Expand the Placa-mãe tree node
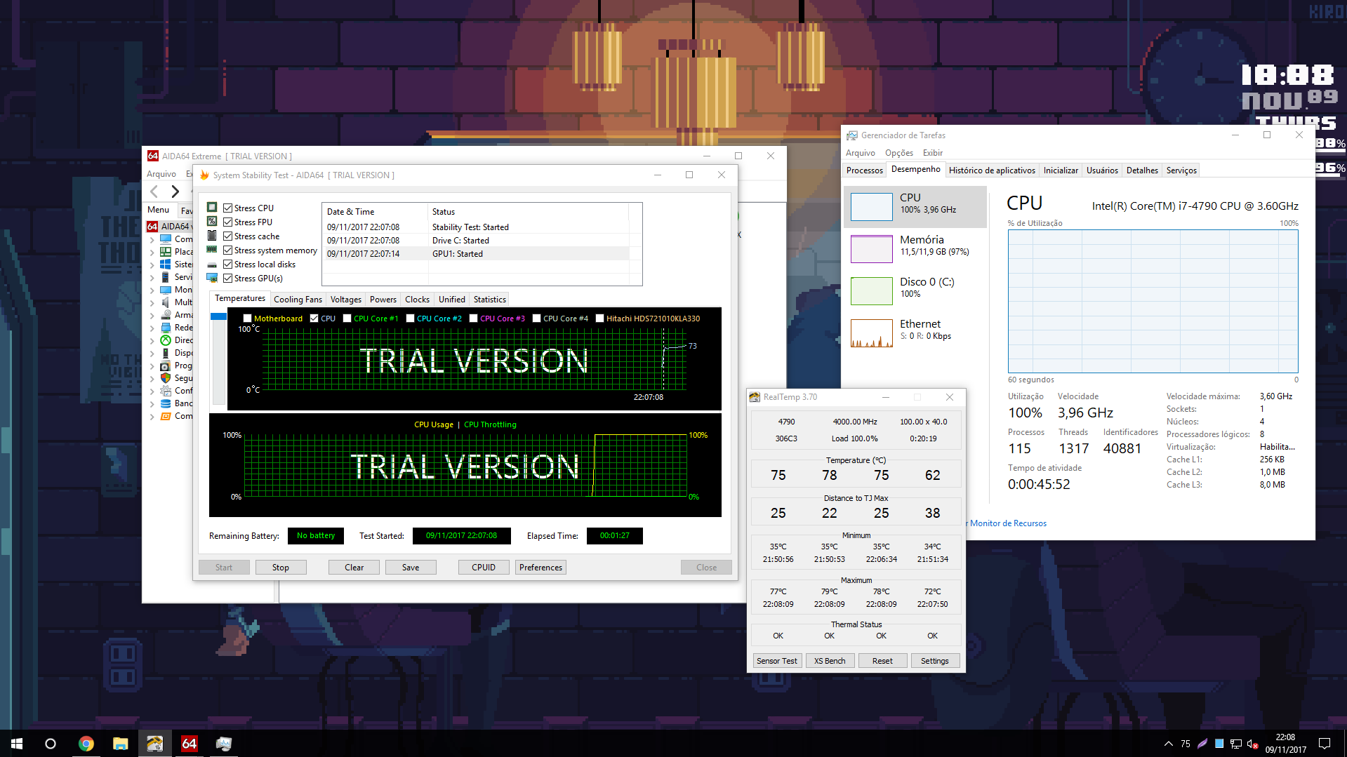Viewport: 1347px width, 757px height. pos(152,252)
